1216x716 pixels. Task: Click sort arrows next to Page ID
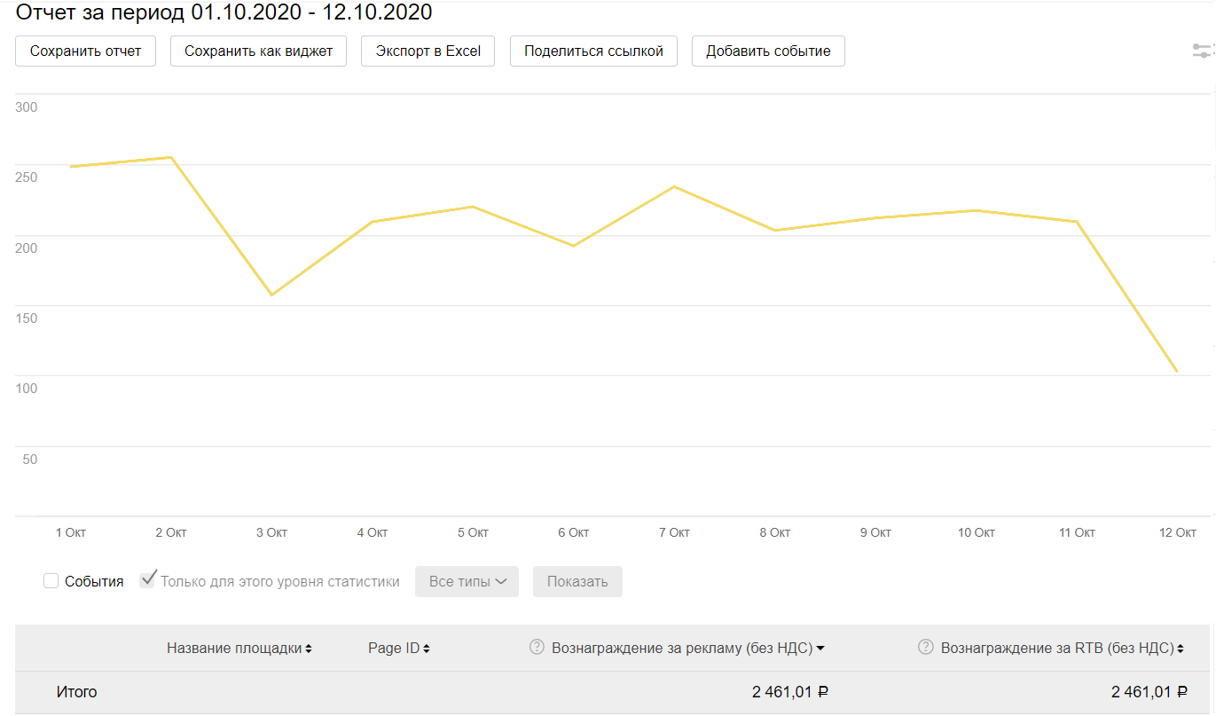point(427,649)
